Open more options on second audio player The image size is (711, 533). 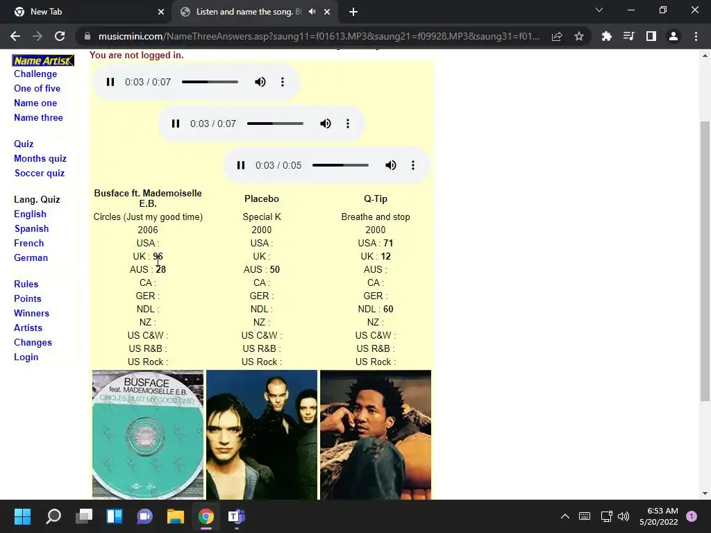[x=348, y=124]
